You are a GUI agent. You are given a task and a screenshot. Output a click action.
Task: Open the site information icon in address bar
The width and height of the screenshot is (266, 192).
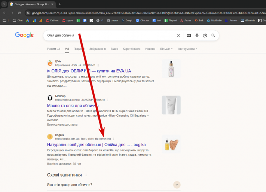(28, 13)
